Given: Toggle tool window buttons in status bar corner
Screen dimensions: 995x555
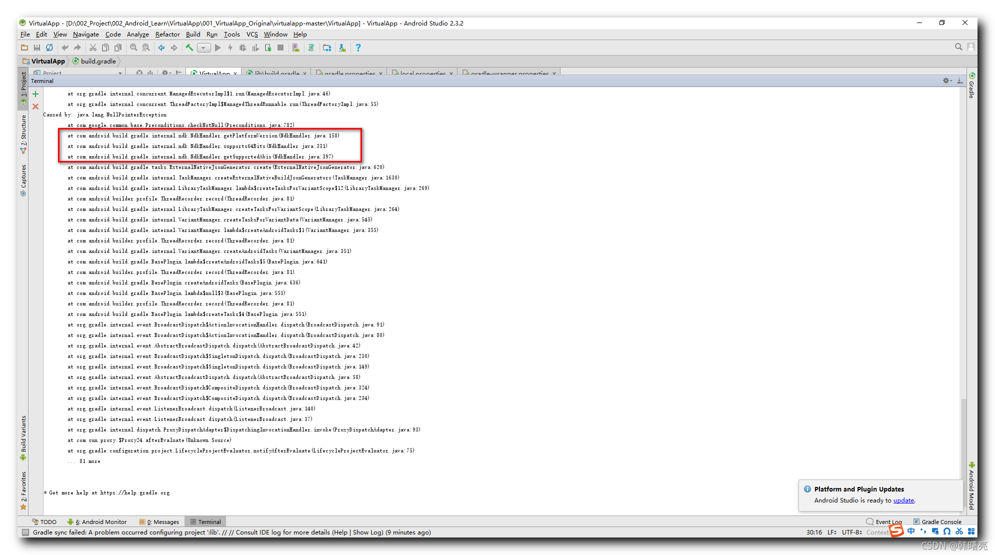Looking at the screenshot, I should click(25, 532).
